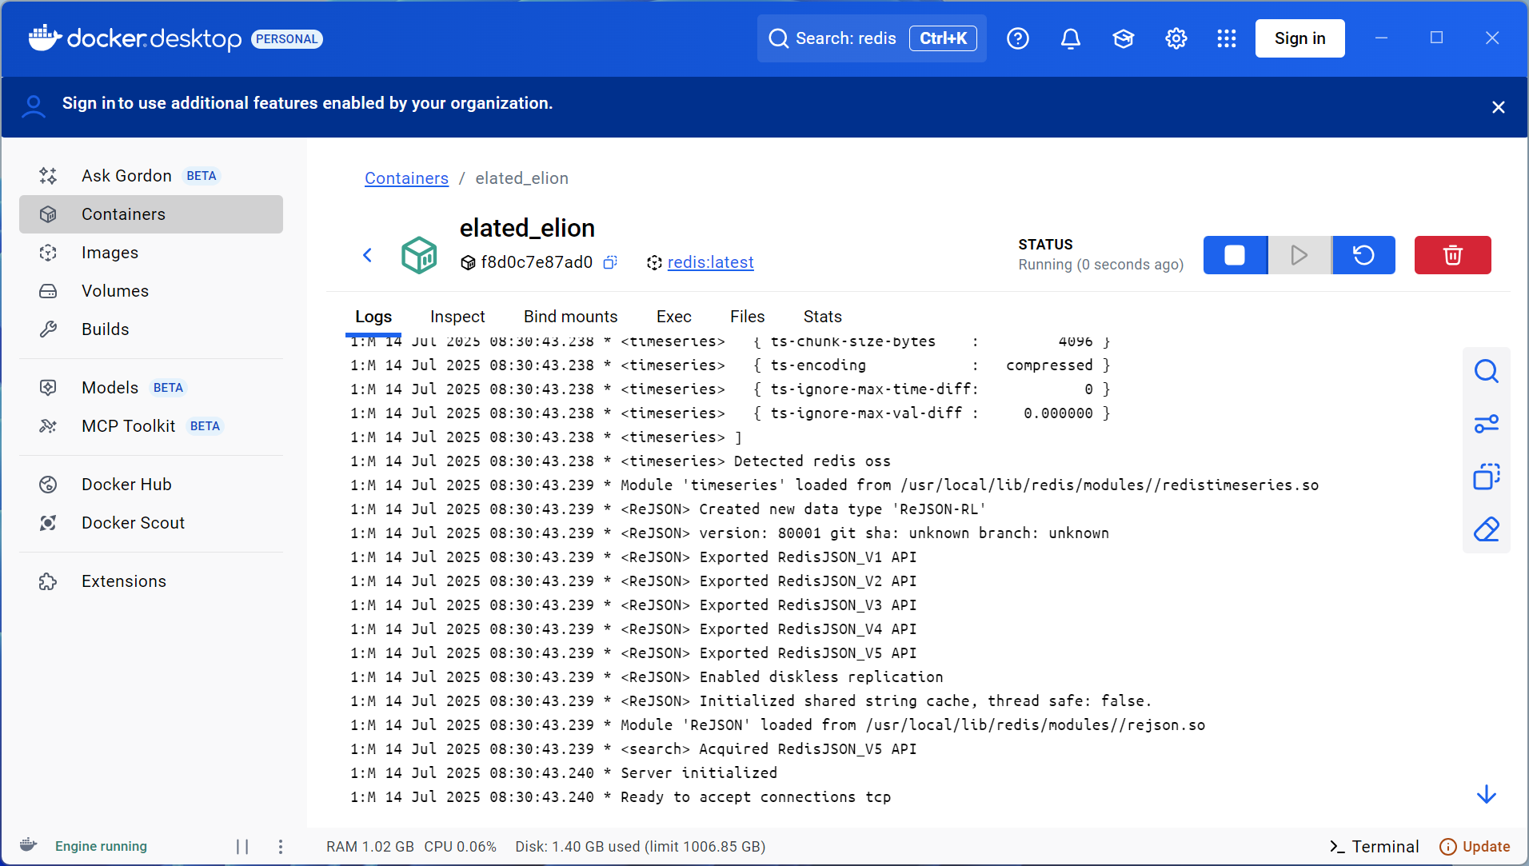The width and height of the screenshot is (1529, 866).
Task: Stop the elated_elion container
Action: click(x=1236, y=255)
